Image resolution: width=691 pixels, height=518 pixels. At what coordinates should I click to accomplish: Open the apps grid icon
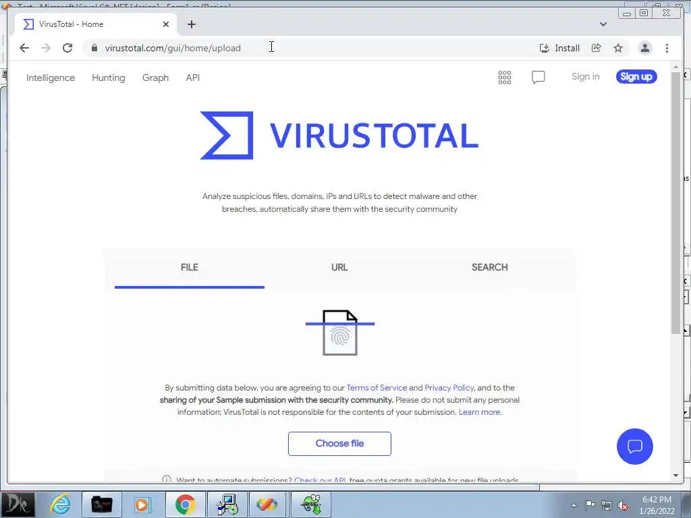click(x=505, y=77)
